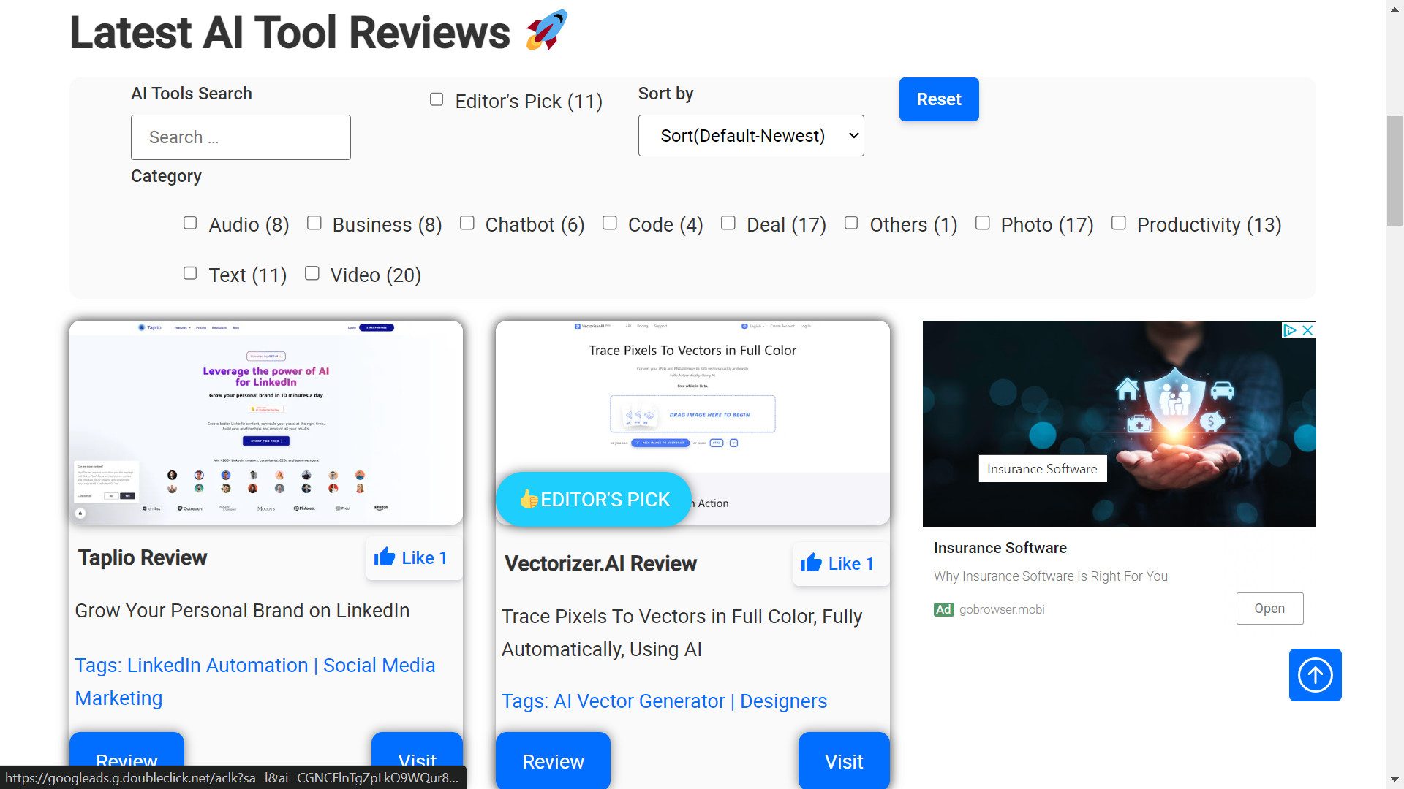Click the LinkedIn Automation tag link
The width and height of the screenshot is (1404, 789).
tap(217, 666)
